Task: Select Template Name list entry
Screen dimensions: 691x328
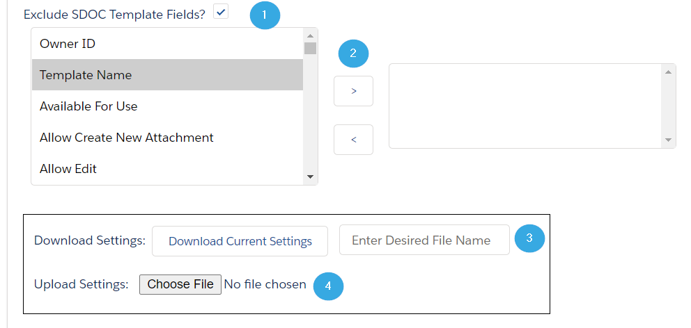Action: click(x=167, y=75)
